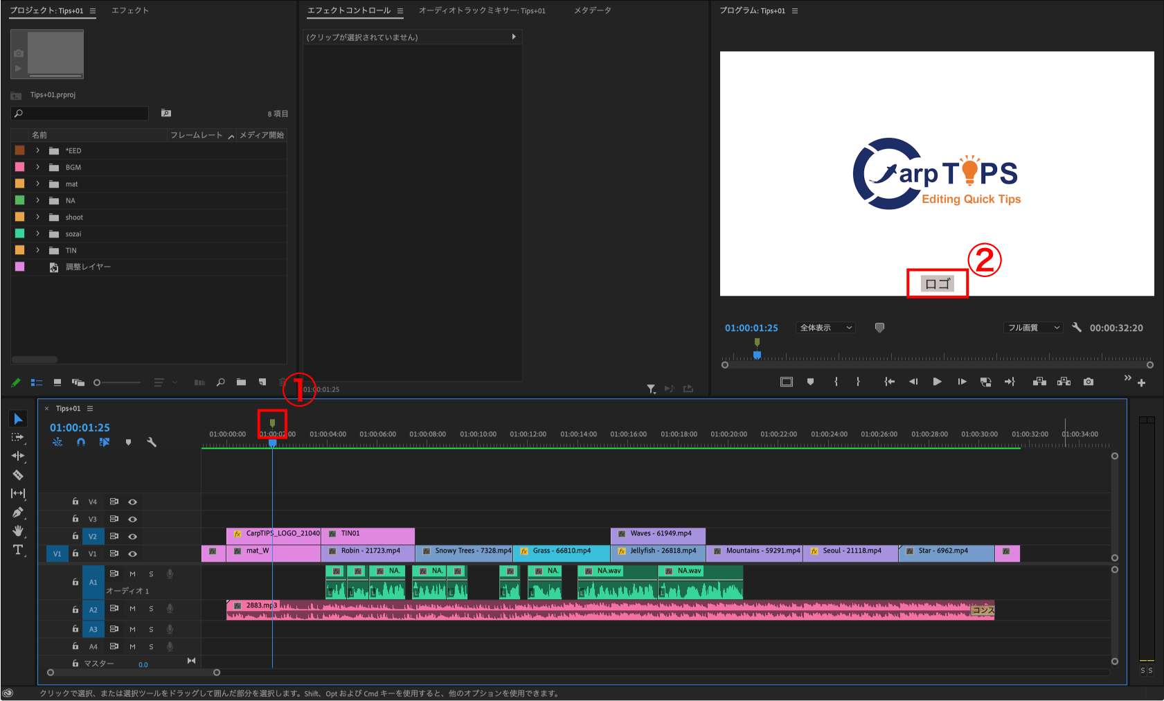Toggle safe margins in Program monitor
Viewport: 1164px width, 701px height.
pyautogui.click(x=787, y=382)
